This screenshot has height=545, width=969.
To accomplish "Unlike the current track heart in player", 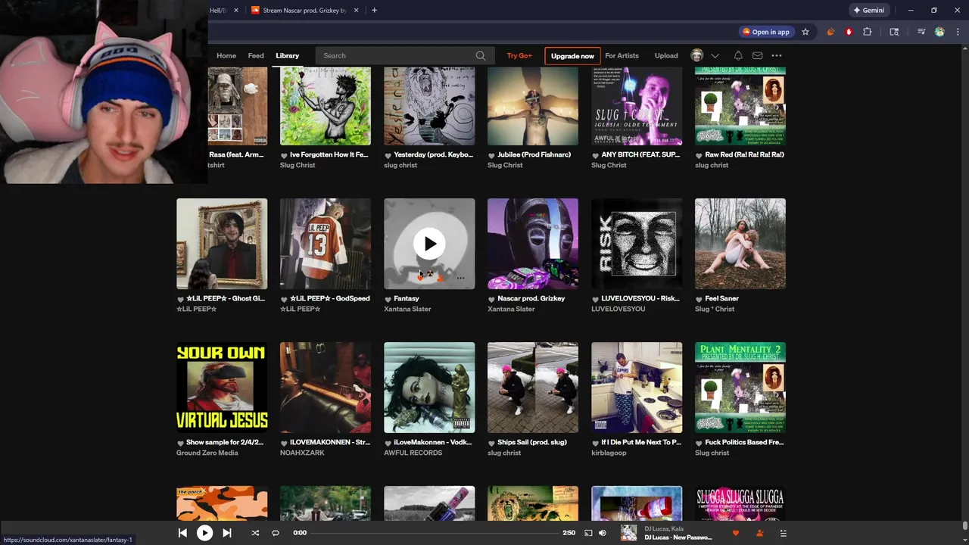I will point(735,533).
